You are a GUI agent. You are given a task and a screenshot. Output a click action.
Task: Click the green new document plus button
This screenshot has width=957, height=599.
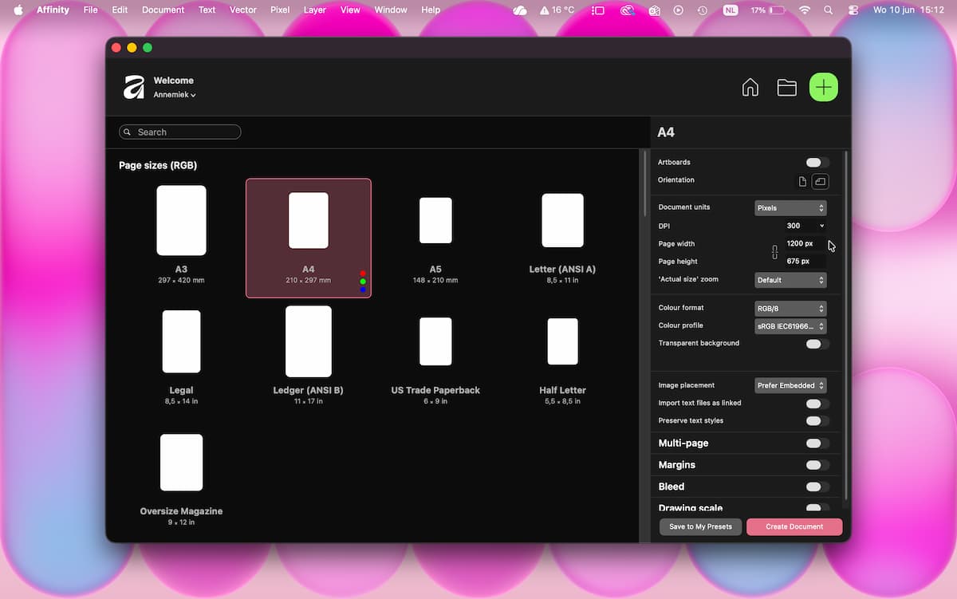(824, 87)
